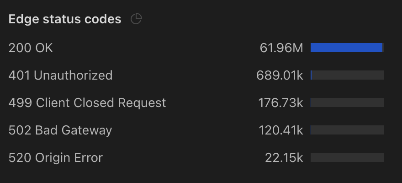Select the 176.73k count value
This screenshot has width=402, height=183.
click(x=280, y=102)
